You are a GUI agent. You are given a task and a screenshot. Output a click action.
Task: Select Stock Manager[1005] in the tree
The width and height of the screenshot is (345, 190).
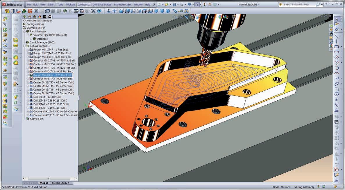pyautogui.click(x=42, y=42)
